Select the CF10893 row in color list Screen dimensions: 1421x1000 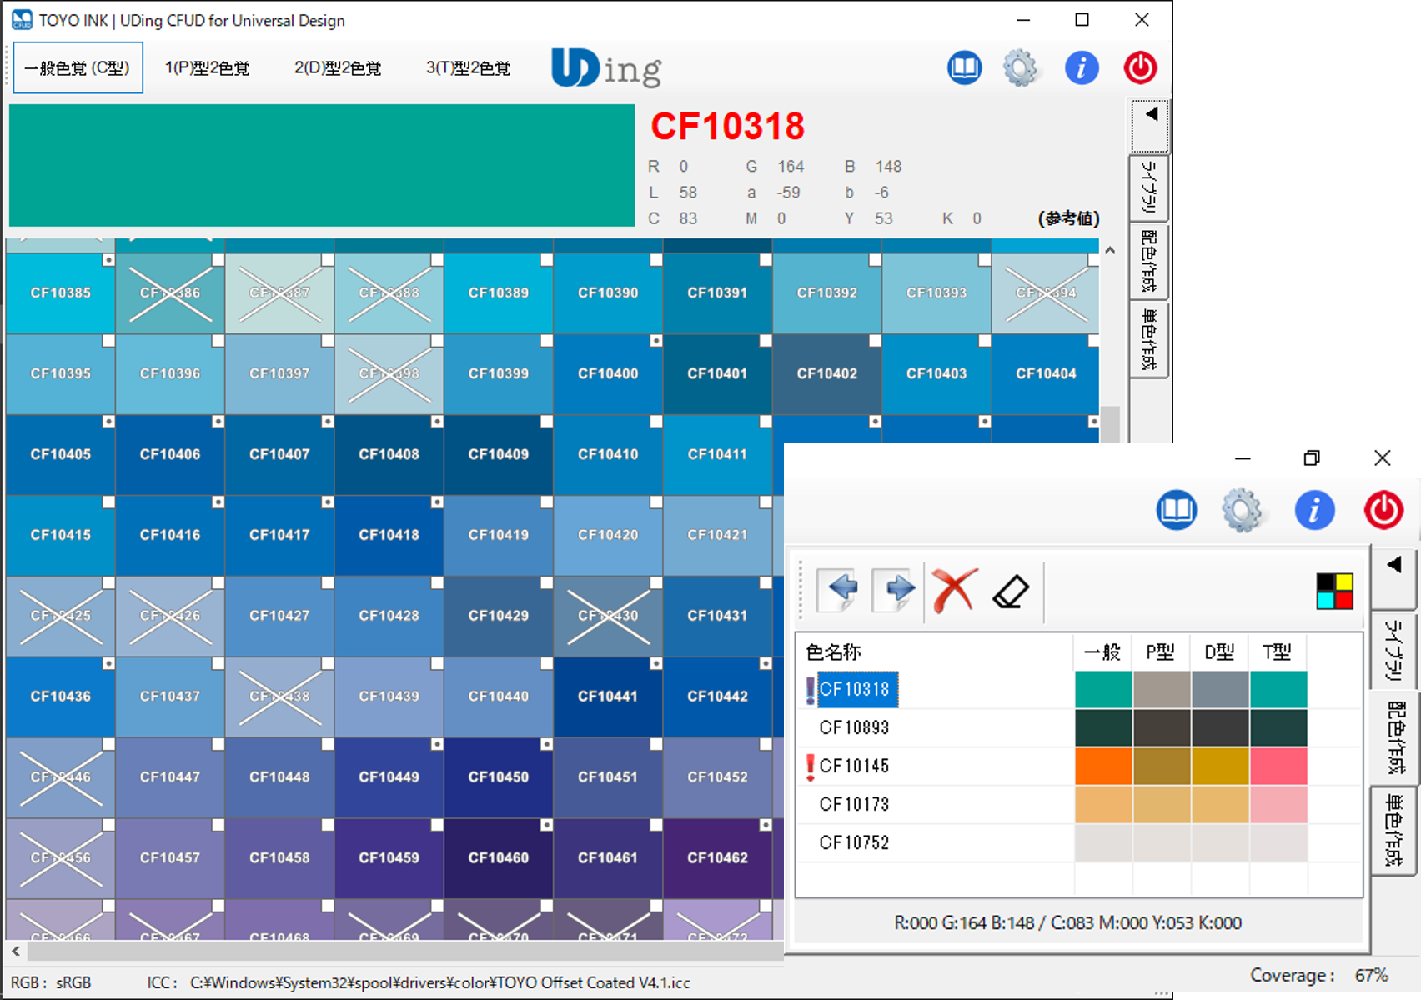854,727
